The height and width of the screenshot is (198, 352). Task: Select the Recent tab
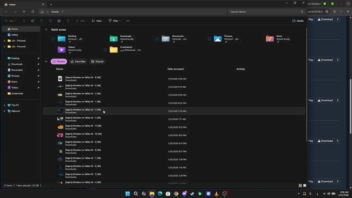[59, 62]
